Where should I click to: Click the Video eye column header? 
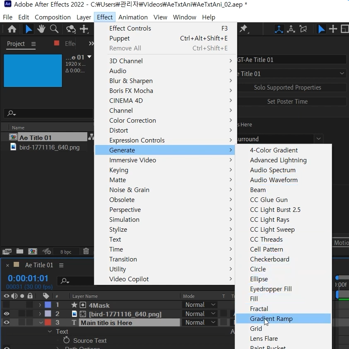click(7, 296)
